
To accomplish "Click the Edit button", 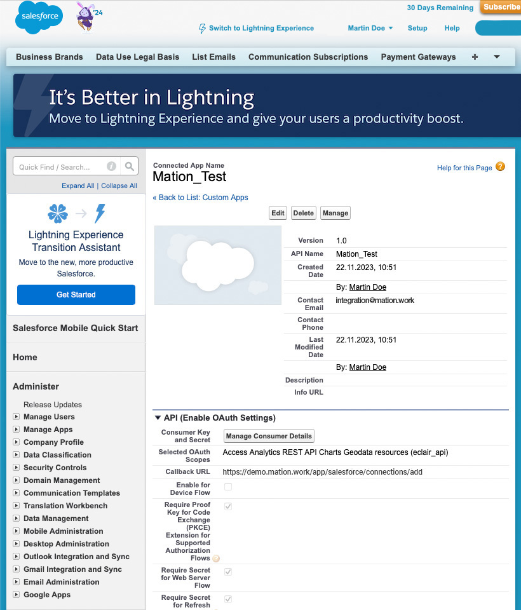I will (x=278, y=213).
